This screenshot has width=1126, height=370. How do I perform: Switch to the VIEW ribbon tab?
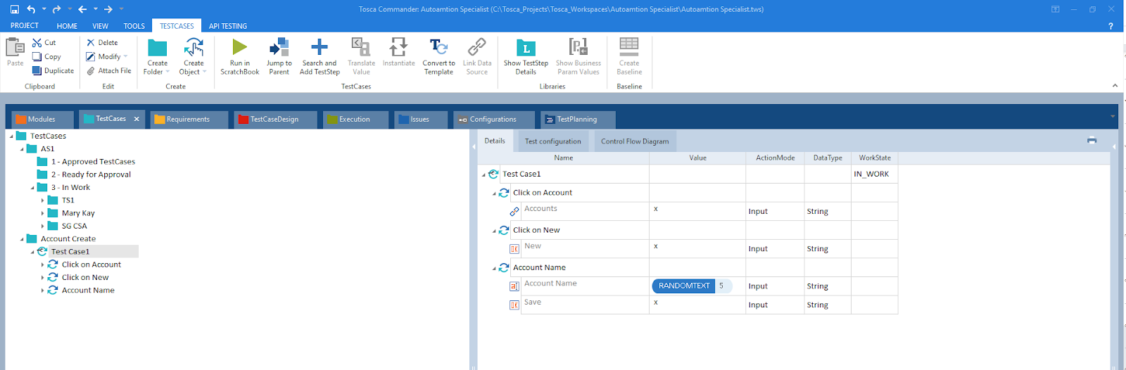point(101,26)
